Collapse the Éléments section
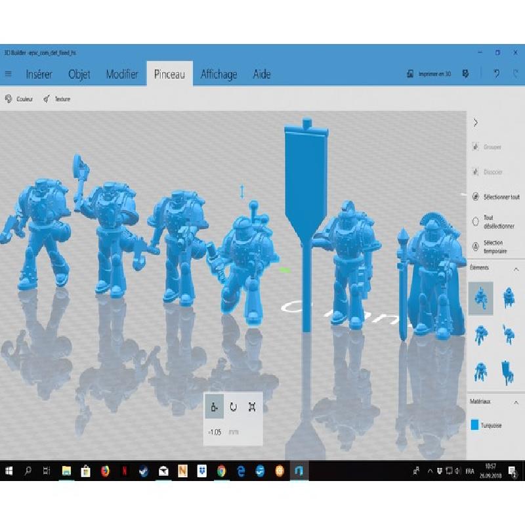 click(x=516, y=269)
